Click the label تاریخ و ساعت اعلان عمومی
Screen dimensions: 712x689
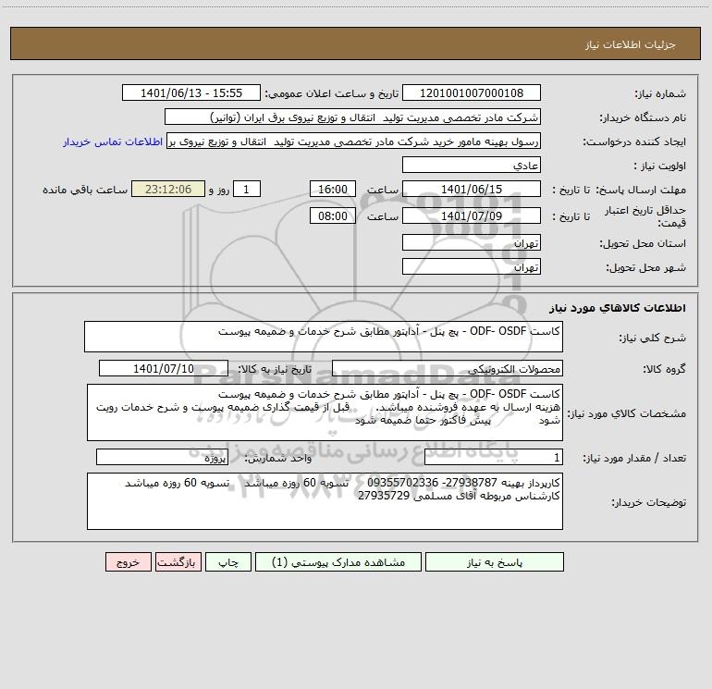331,93
